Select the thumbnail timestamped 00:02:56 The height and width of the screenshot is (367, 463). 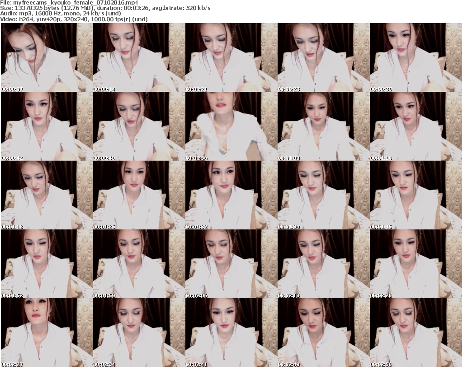pyautogui.click(x=416, y=333)
